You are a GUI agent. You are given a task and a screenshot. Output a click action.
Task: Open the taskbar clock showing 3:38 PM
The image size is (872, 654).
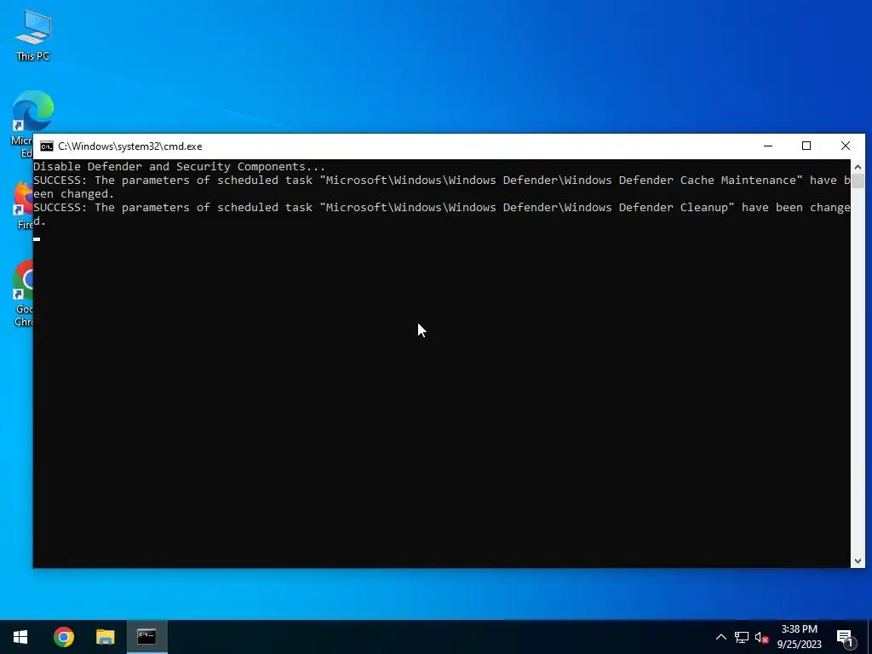[799, 637]
